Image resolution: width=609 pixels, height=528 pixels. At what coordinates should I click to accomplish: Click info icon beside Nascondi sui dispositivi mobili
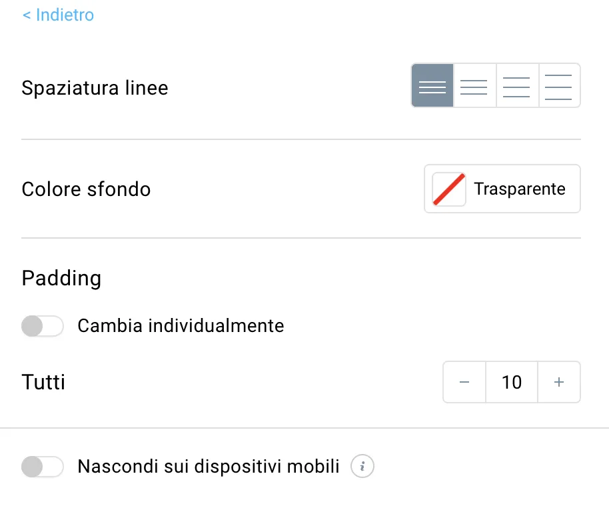[x=362, y=466]
